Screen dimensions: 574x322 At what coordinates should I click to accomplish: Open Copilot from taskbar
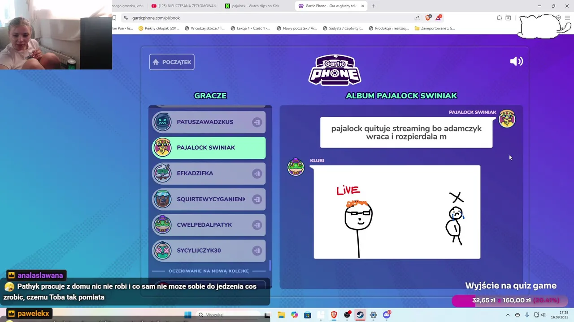coord(294,315)
